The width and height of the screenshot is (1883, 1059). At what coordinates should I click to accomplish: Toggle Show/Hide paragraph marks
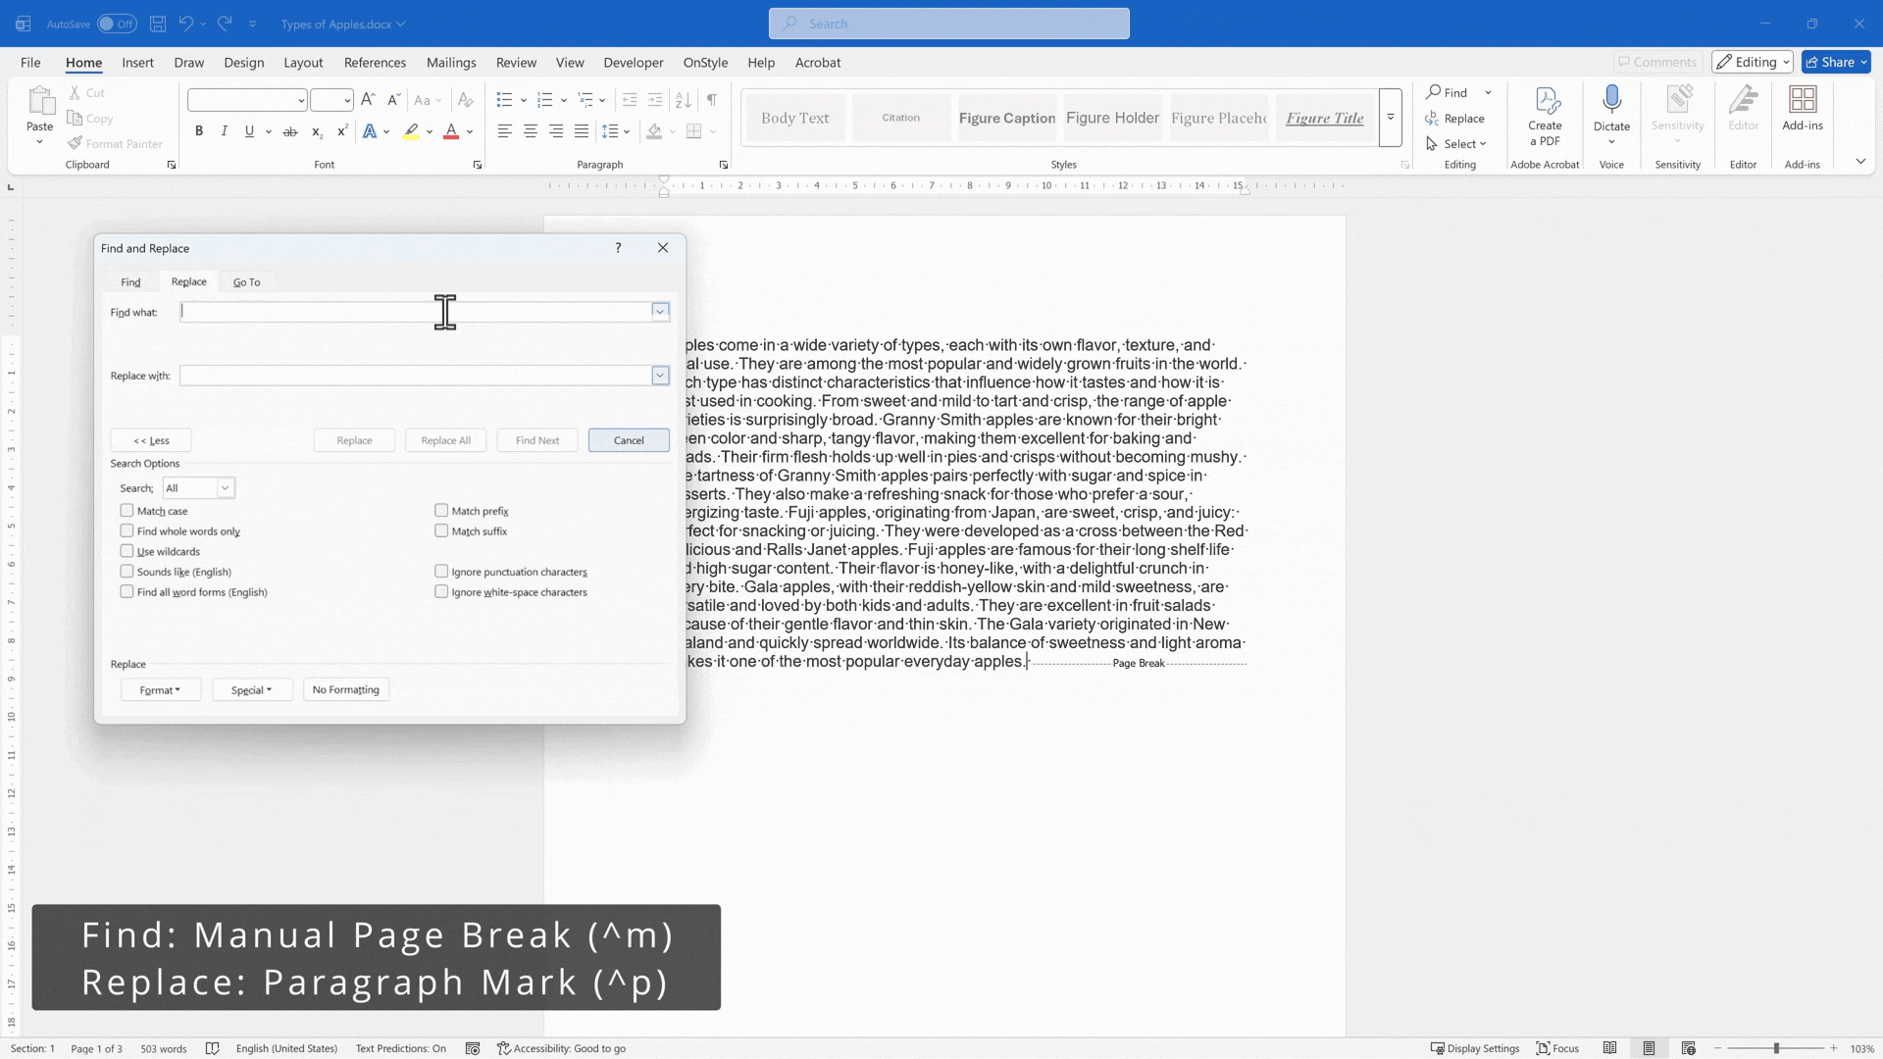(712, 100)
